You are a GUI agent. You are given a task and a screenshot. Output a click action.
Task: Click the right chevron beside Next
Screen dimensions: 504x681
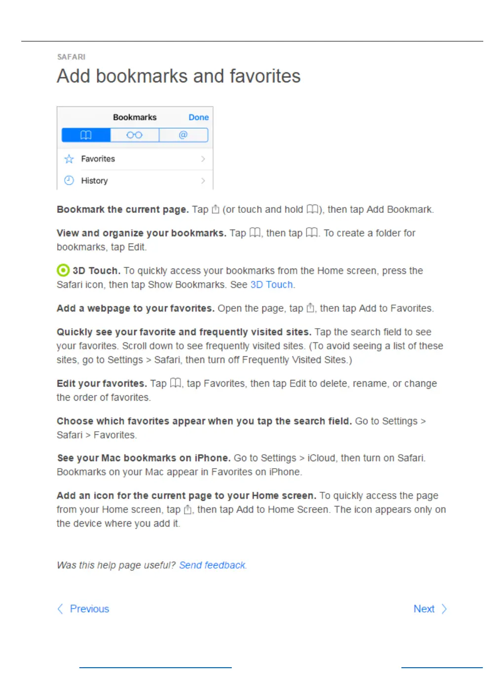click(x=444, y=609)
